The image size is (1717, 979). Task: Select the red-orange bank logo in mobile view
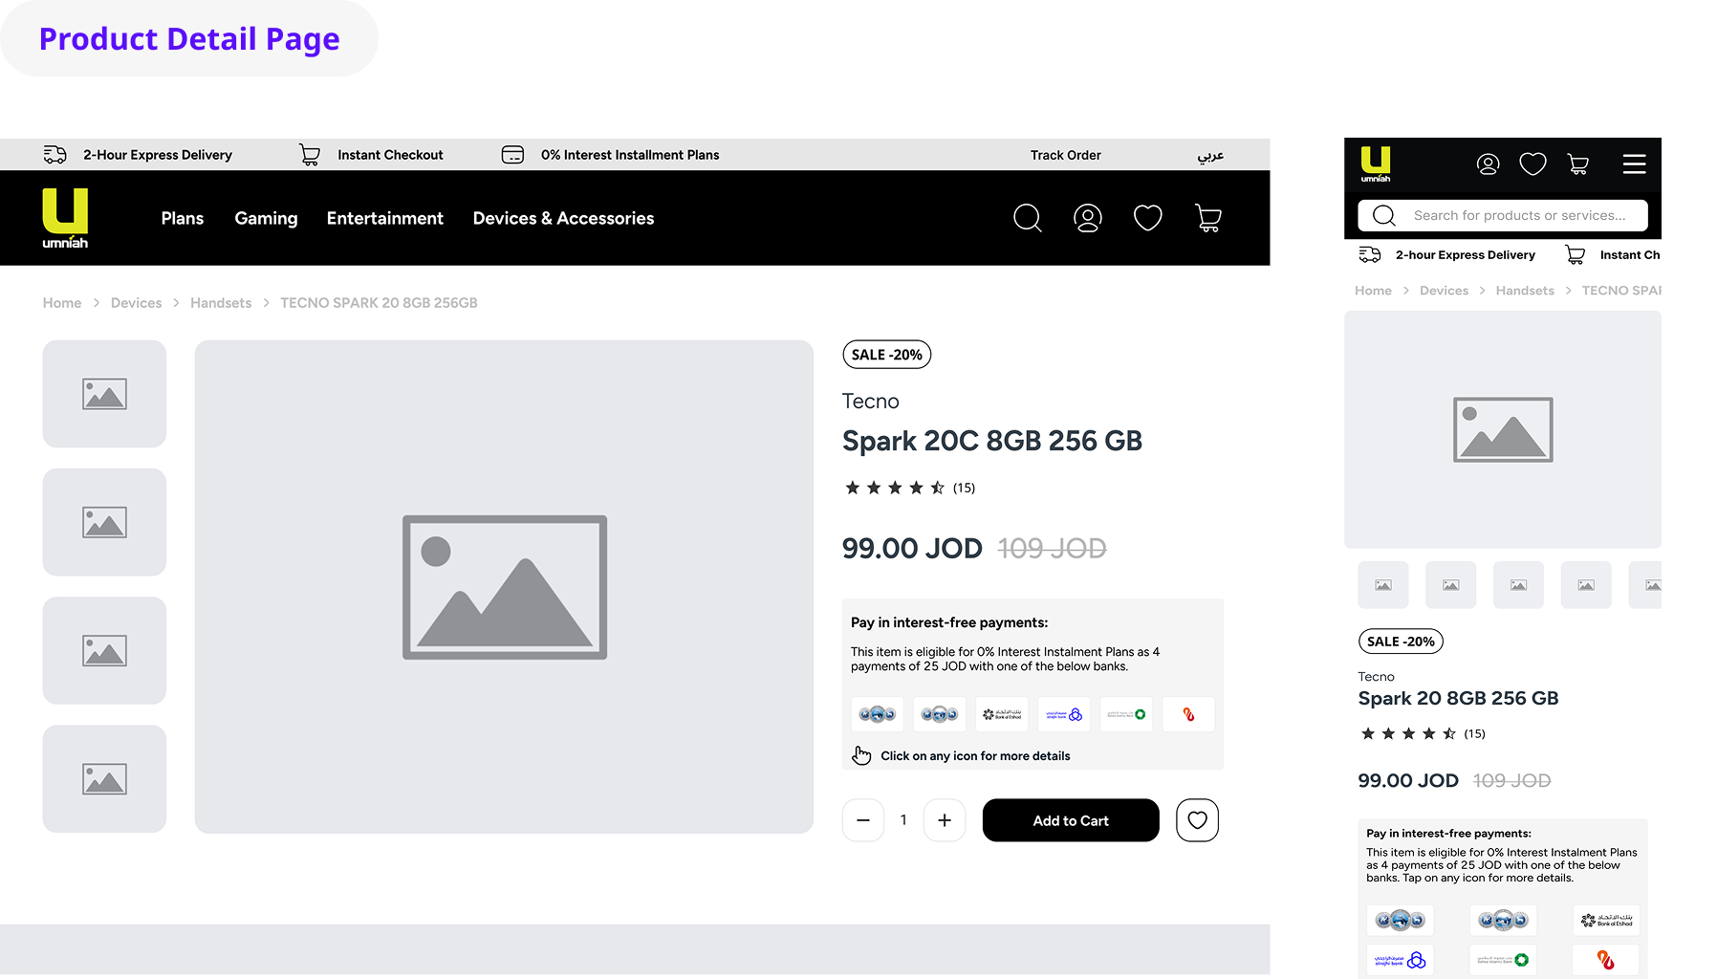(1606, 960)
